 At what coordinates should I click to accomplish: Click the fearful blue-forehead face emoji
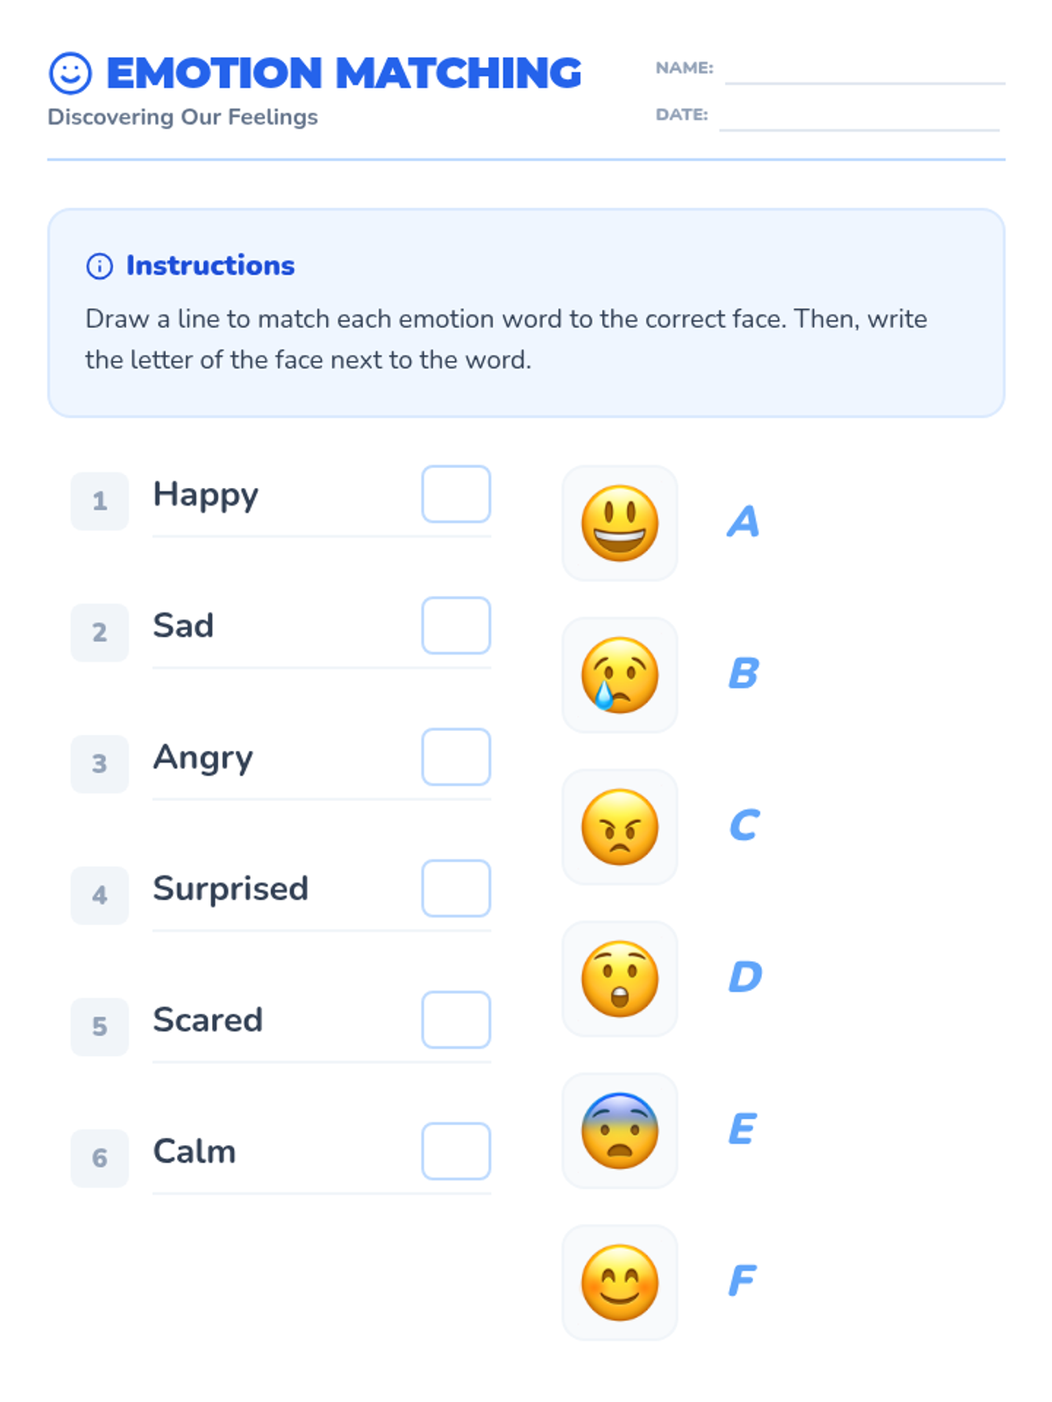click(x=620, y=1130)
